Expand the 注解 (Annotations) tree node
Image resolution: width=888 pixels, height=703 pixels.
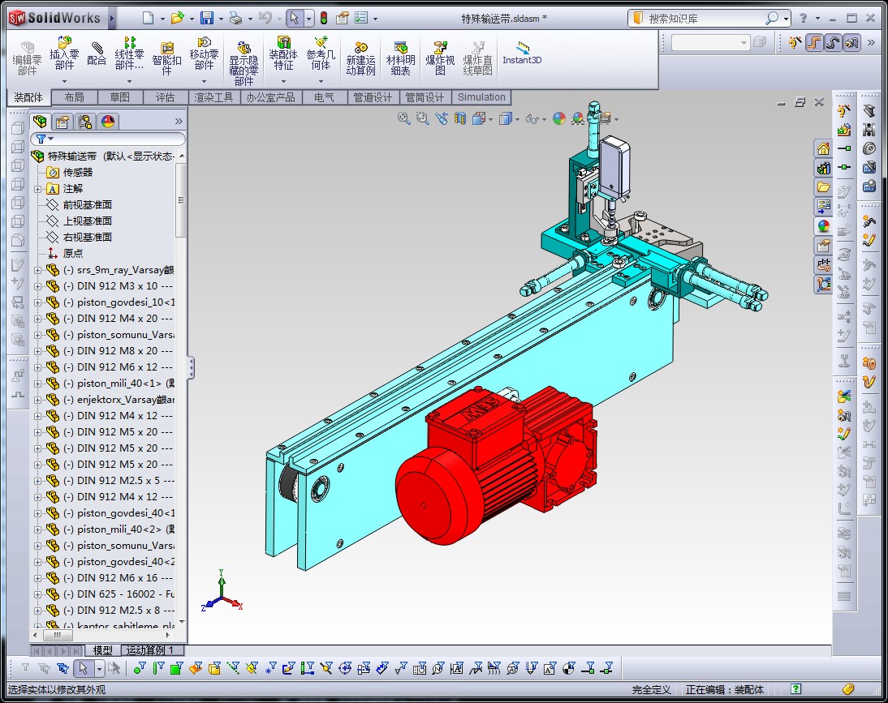click(x=38, y=189)
